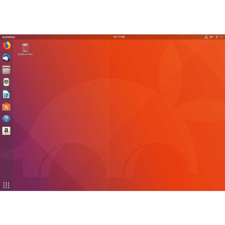Expand the system menu arrow
The width and height of the screenshot is (225, 225).
tap(221, 37)
